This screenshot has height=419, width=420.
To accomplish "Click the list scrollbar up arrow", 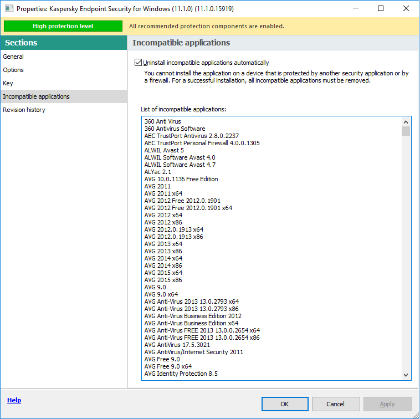I will coord(406,122).
